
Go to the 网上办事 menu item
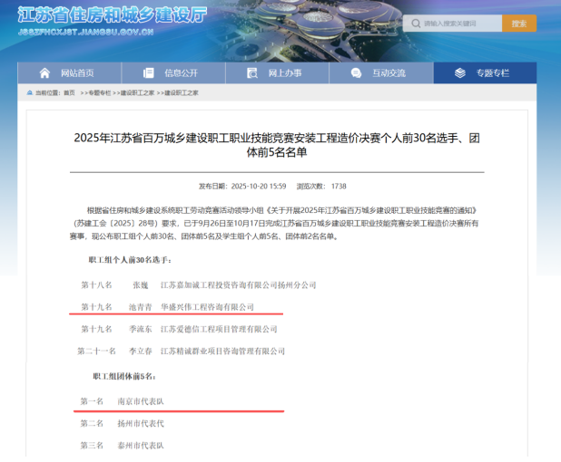[285, 73]
